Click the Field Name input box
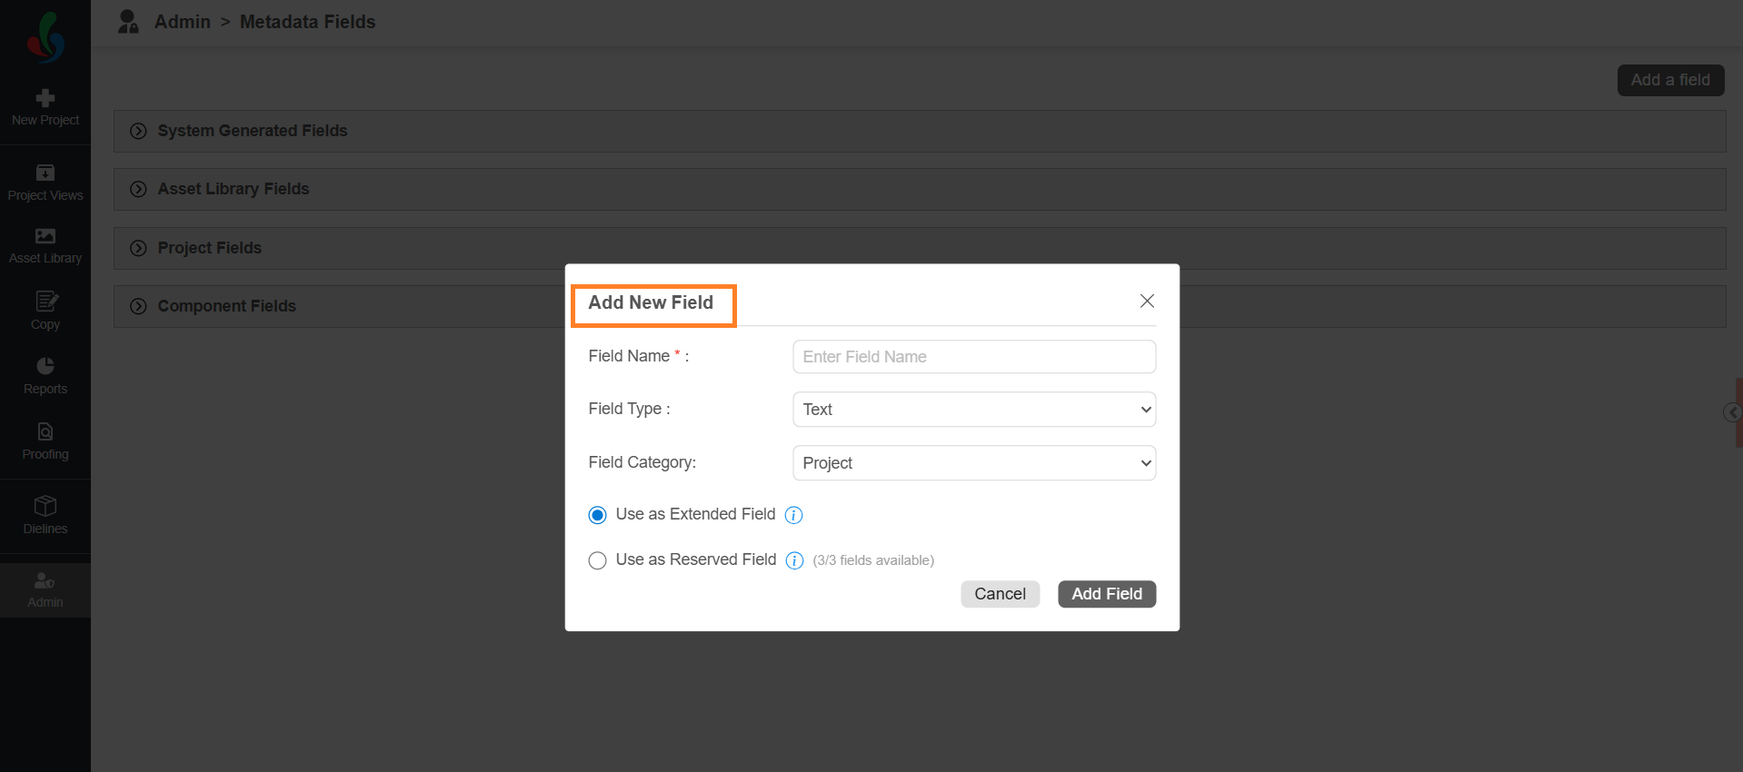 973,357
